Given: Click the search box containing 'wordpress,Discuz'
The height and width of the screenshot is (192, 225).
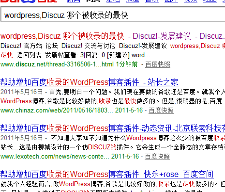Looking at the screenshot, I should point(113,15).
